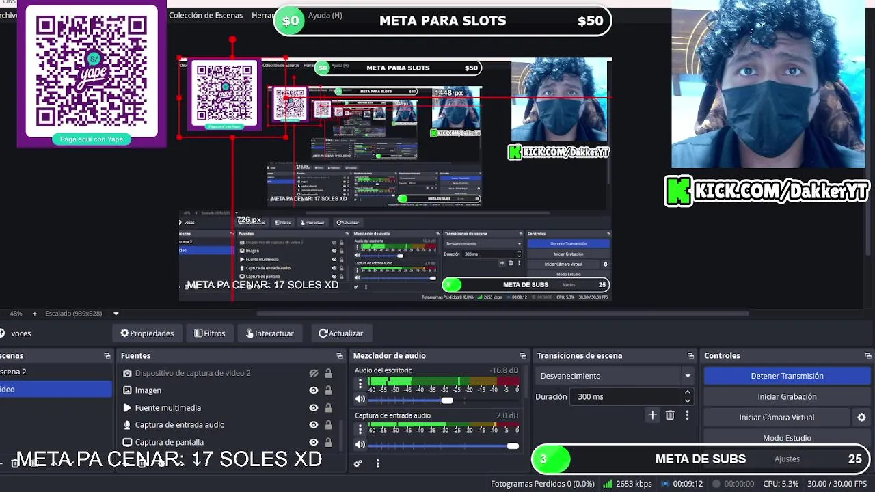This screenshot has width=875, height=492.
Task: Open preview scaling dropdown next to Escalado
Action: 116,314
